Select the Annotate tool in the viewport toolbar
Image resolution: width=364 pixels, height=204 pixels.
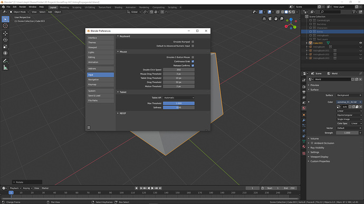point(5,61)
